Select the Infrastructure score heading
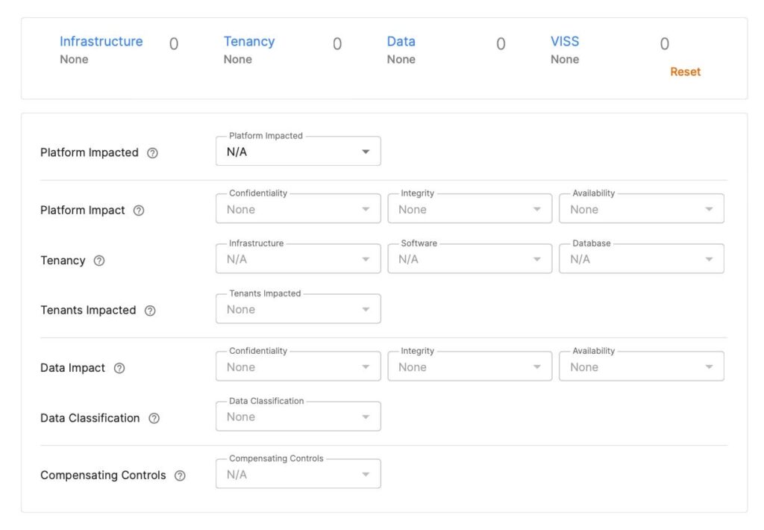Image resolution: width=764 pixels, height=530 pixels. click(x=101, y=42)
